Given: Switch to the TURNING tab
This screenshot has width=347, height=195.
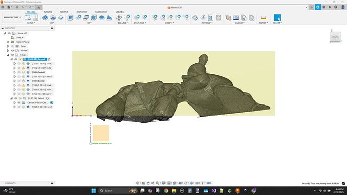Looking at the screenshot, I should coord(48,12).
